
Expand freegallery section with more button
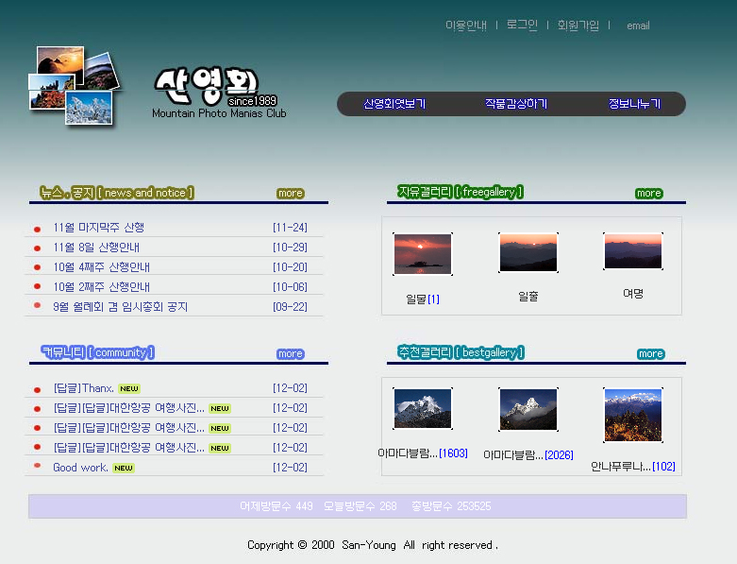[x=648, y=193]
